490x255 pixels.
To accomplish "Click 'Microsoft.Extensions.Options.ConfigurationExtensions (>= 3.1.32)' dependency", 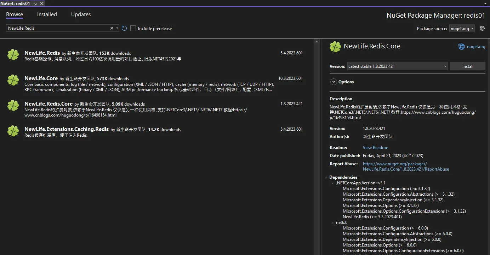I will tap(404, 211).
